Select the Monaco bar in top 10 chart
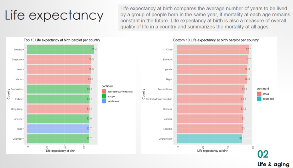 click(61, 49)
